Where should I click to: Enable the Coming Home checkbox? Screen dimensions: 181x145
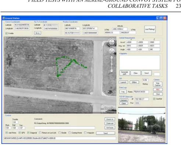70,133
